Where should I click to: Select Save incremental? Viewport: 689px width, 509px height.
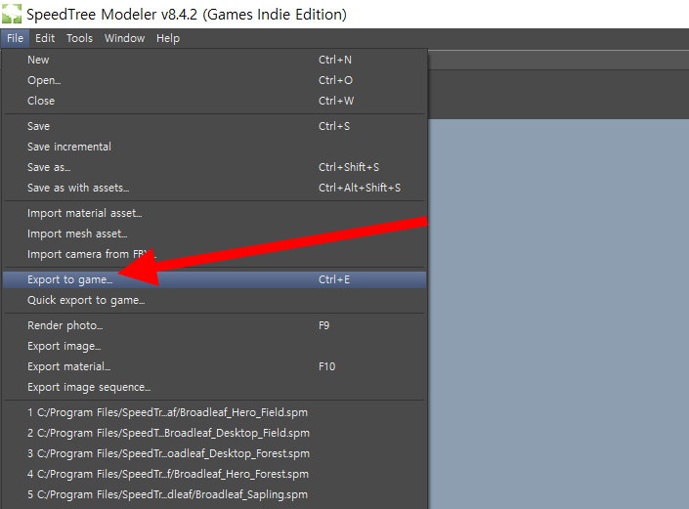pyautogui.click(x=214, y=147)
